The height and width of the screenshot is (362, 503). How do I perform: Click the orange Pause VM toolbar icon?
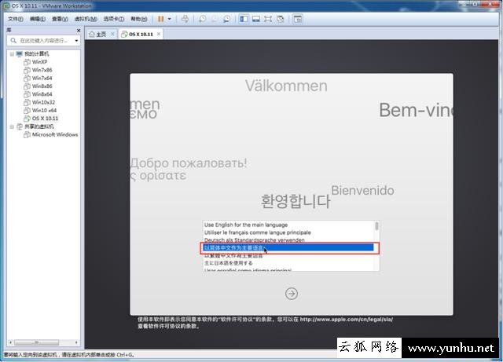[x=160, y=19]
